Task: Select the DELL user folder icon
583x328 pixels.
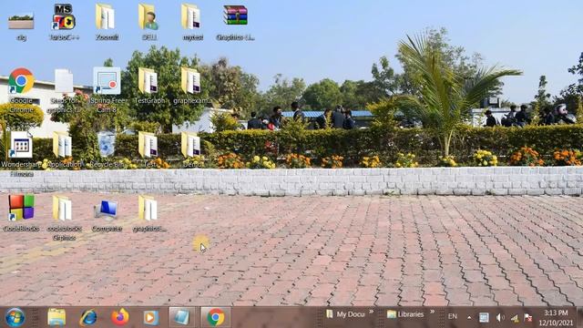Action: point(148,16)
